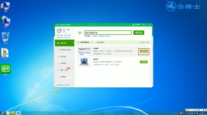The image size is (207, 115).
Task: Click the 播放杂音 result title
Action: pyautogui.click(x=96, y=59)
